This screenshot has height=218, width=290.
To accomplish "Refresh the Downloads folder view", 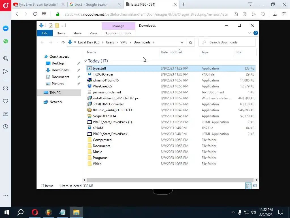I will coord(191,43).
